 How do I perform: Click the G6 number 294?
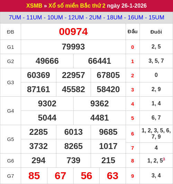[38, 160]
